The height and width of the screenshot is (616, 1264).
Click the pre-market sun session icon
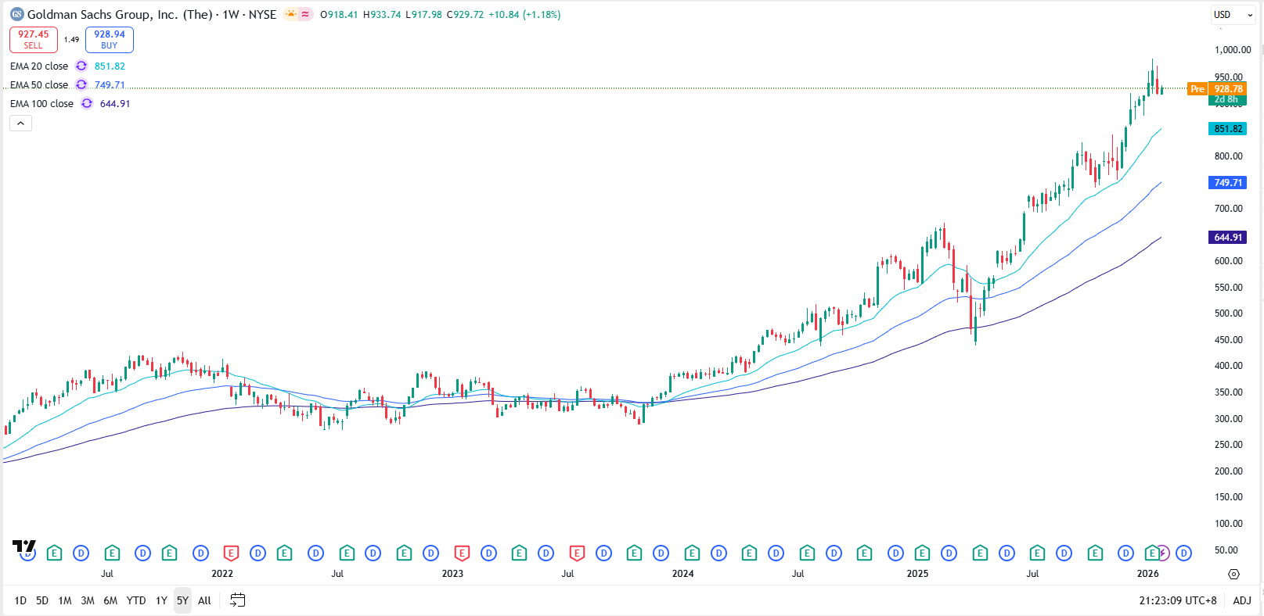pyautogui.click(x=291, y=14)
